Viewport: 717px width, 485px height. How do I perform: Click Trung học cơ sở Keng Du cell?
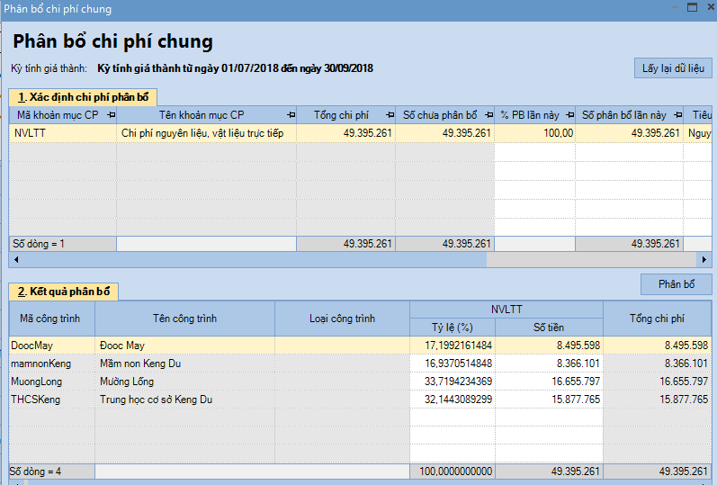[184, 400]
